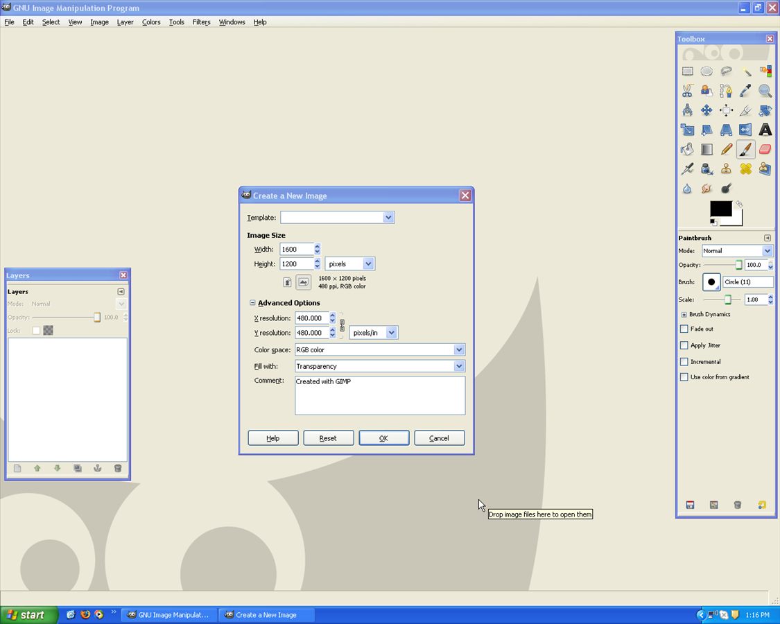The image size is (780, 624).
Task: Select the Text tool
Action: coord(765,130)
